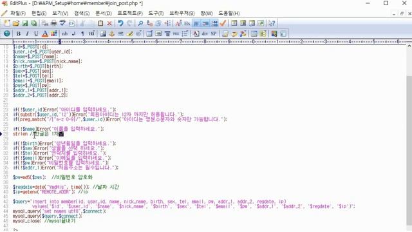The height and width of the screenshot is (232, 412).
Task: Open 파일(F) menu
Action: coord(17,13)
